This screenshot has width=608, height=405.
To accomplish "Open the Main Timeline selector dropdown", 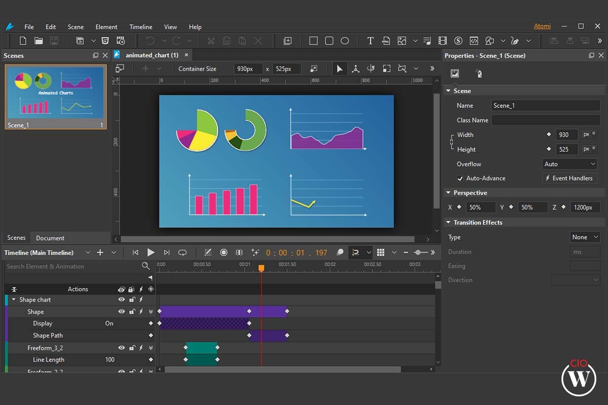I will [88, 252].
